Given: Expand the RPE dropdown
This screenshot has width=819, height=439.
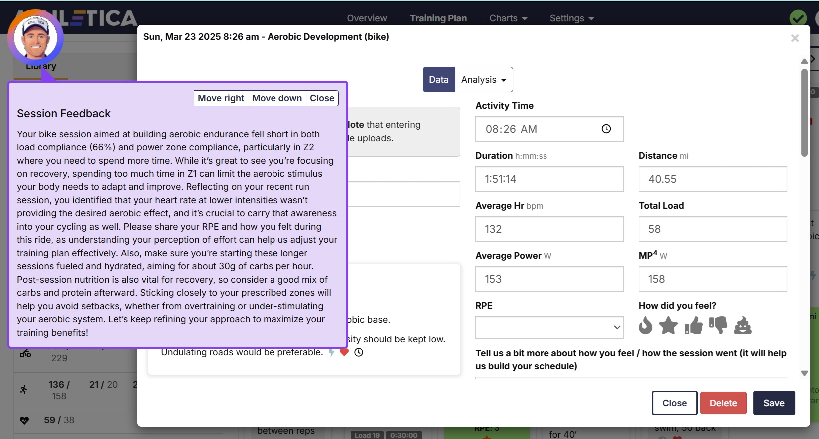Looking at the screenshot, I should pos(549,328).
